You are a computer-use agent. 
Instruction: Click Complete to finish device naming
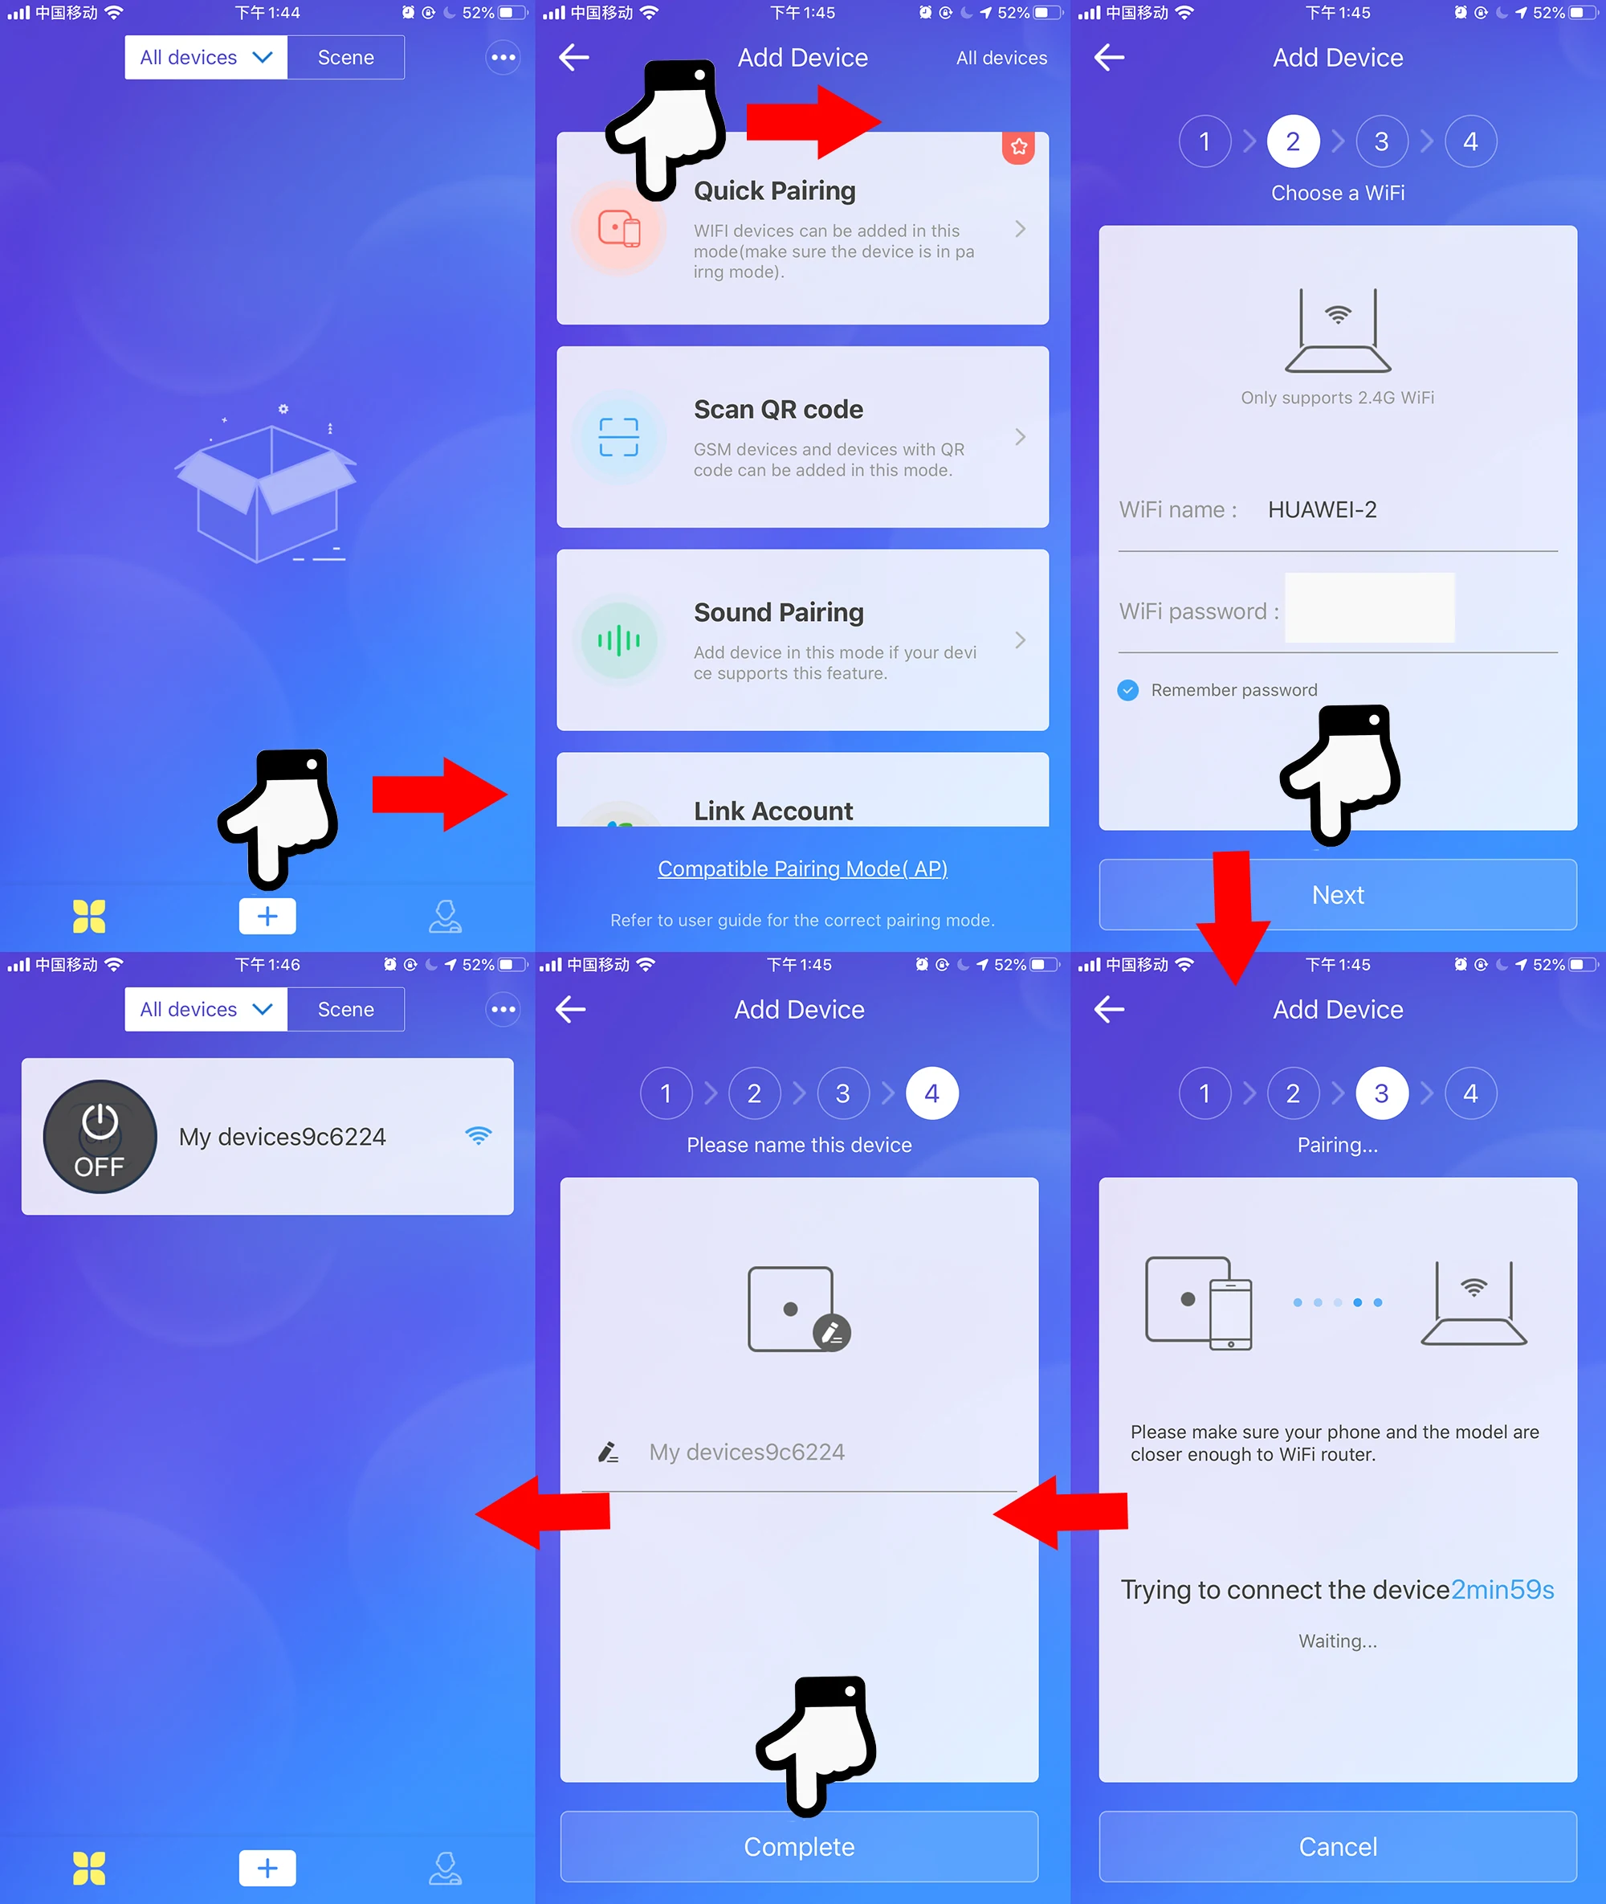pos(803,1845)
